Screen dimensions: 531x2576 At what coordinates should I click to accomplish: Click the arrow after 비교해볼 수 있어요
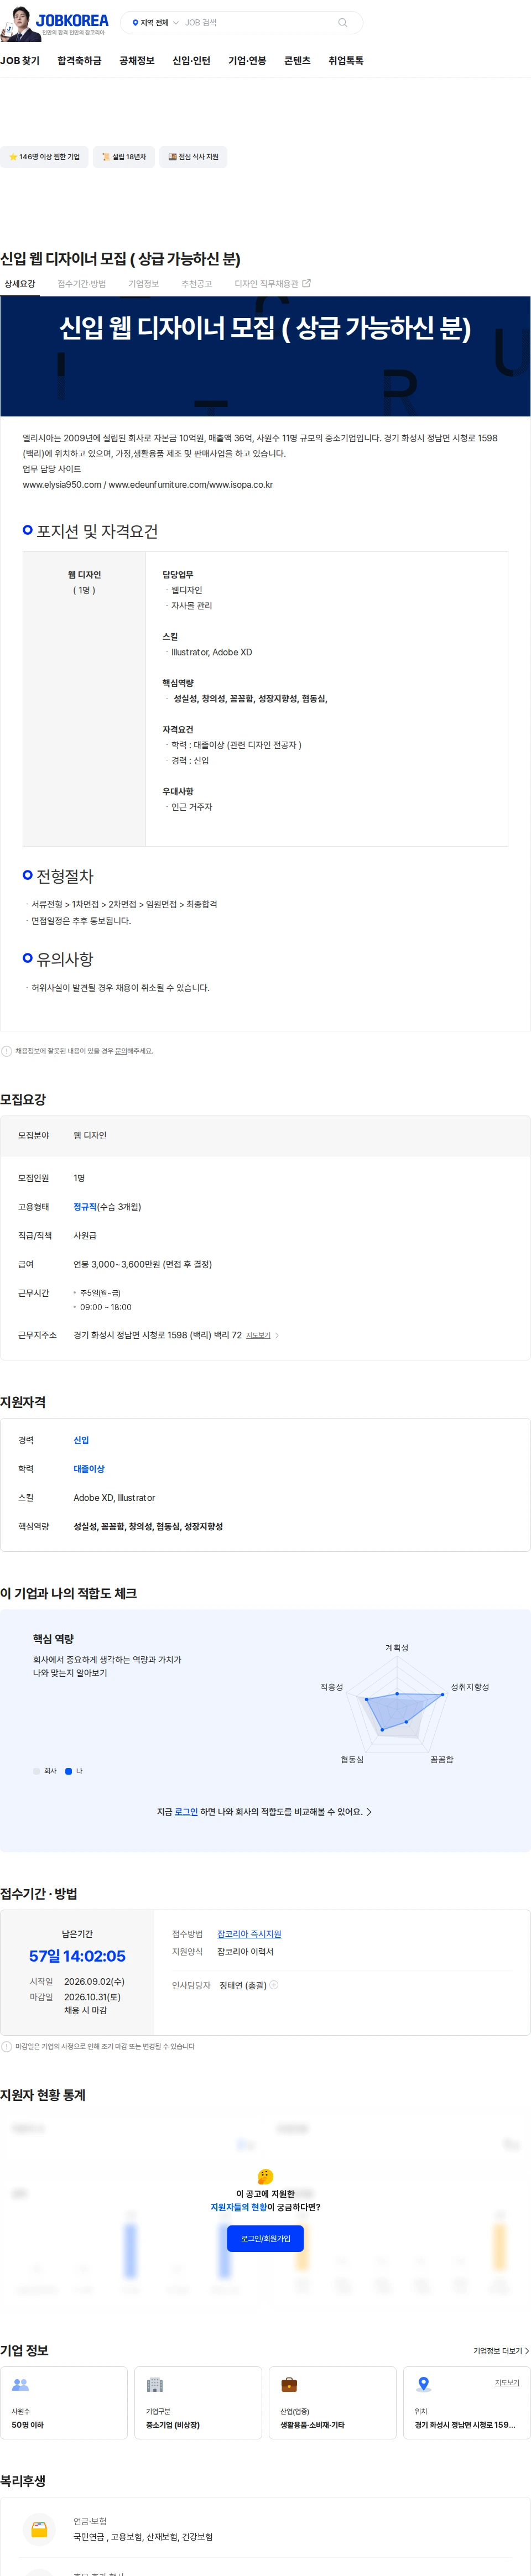pyautogui.click(x=369, y=1811)
